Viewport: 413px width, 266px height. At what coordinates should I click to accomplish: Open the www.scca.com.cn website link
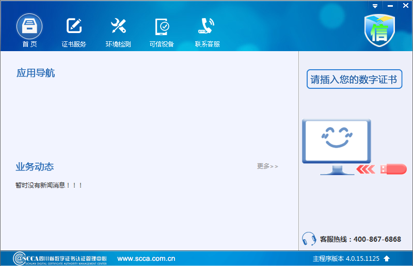(146, 258)
